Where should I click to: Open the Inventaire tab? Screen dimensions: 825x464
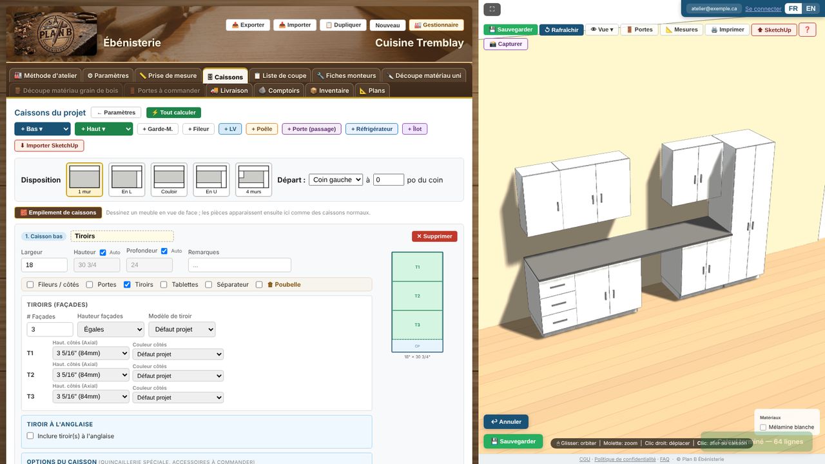coord(330,91)
